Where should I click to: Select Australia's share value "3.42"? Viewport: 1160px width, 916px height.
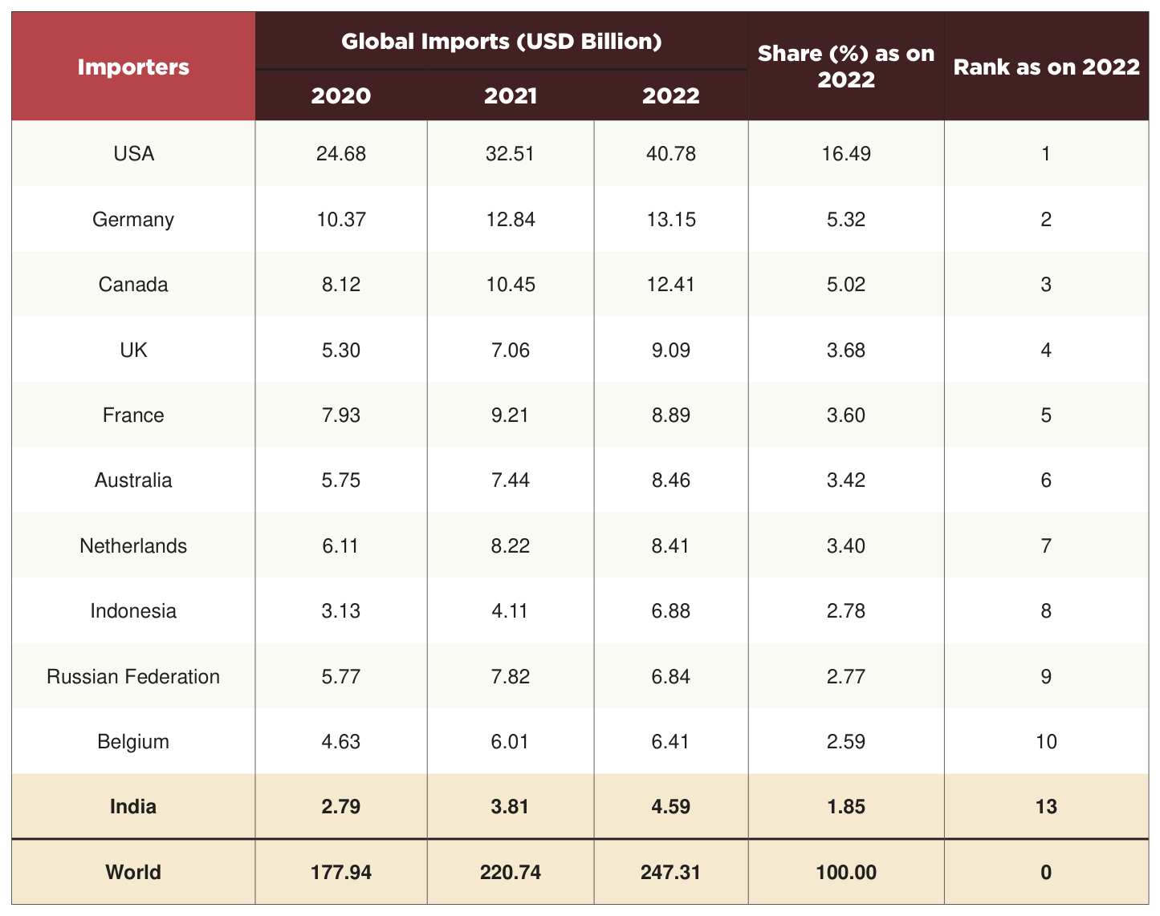click(846, 480)
